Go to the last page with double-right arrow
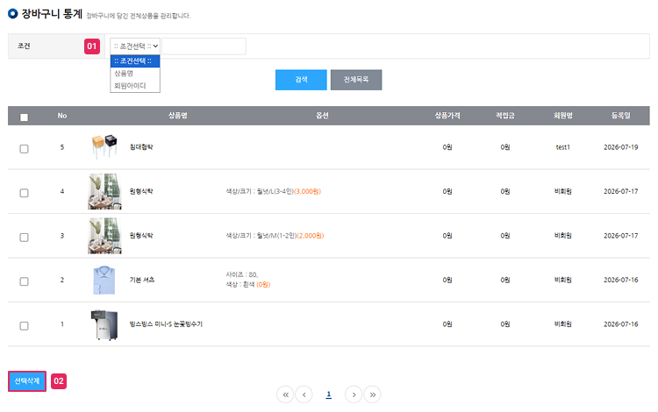The height and width of the screenshot is (412, 658). 372,394
